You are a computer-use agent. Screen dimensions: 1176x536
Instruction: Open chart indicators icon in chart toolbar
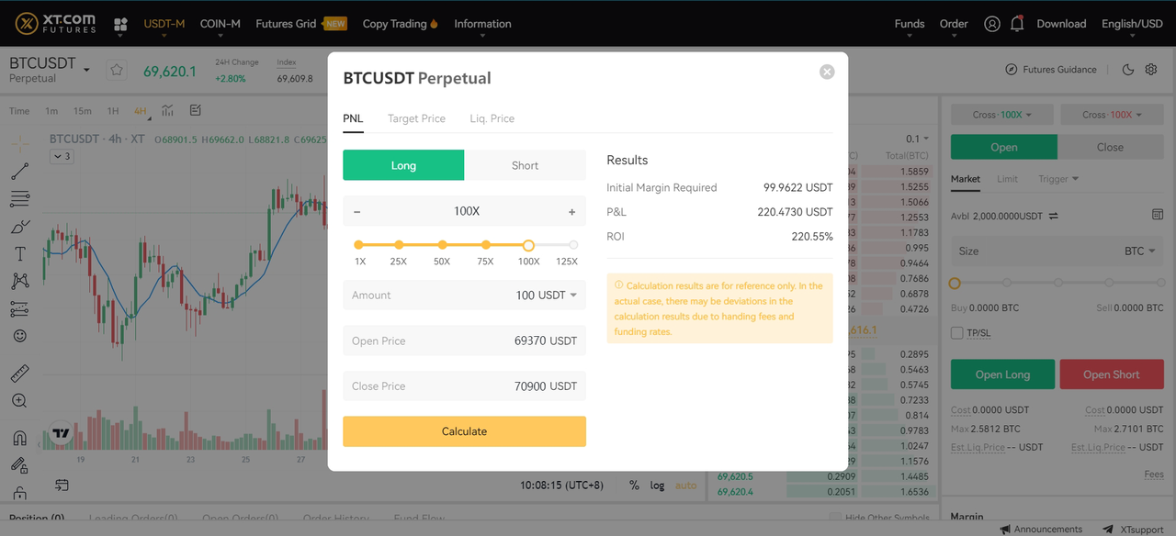click(x=167, y=111)
